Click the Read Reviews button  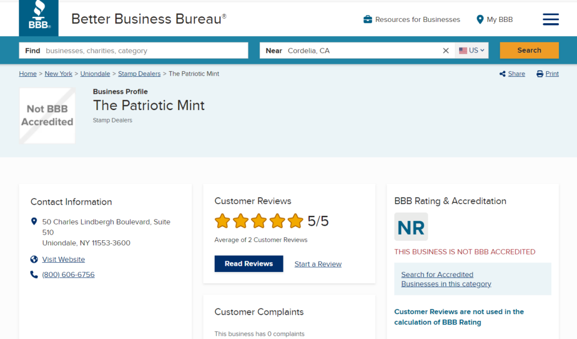[248, 264]
